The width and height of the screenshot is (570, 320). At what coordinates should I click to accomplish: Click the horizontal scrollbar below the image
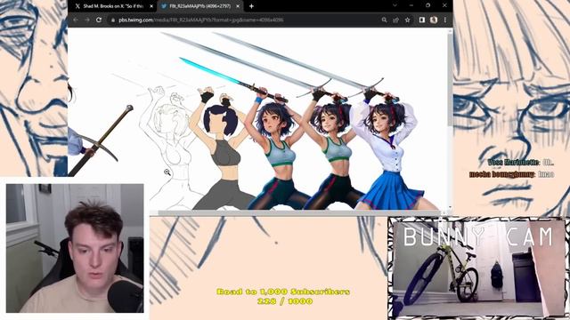(x=300, y=212)
